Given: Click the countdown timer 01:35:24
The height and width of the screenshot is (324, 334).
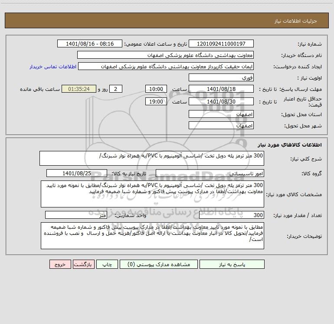Looking at the screenshot, I should (79, 89).
